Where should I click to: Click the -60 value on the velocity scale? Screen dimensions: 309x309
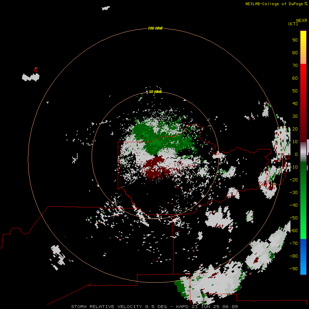click(x=294, y=231)
